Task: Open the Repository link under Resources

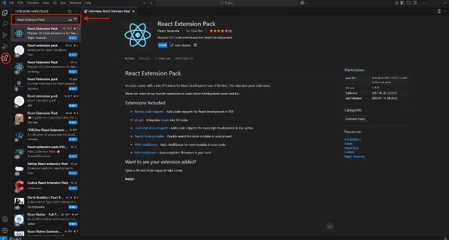Action: (x=351, y=148)
